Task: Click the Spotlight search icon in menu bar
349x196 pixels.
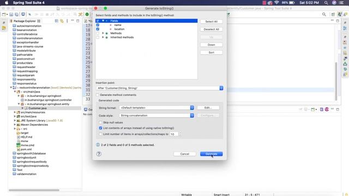Action: coord(326,3)
